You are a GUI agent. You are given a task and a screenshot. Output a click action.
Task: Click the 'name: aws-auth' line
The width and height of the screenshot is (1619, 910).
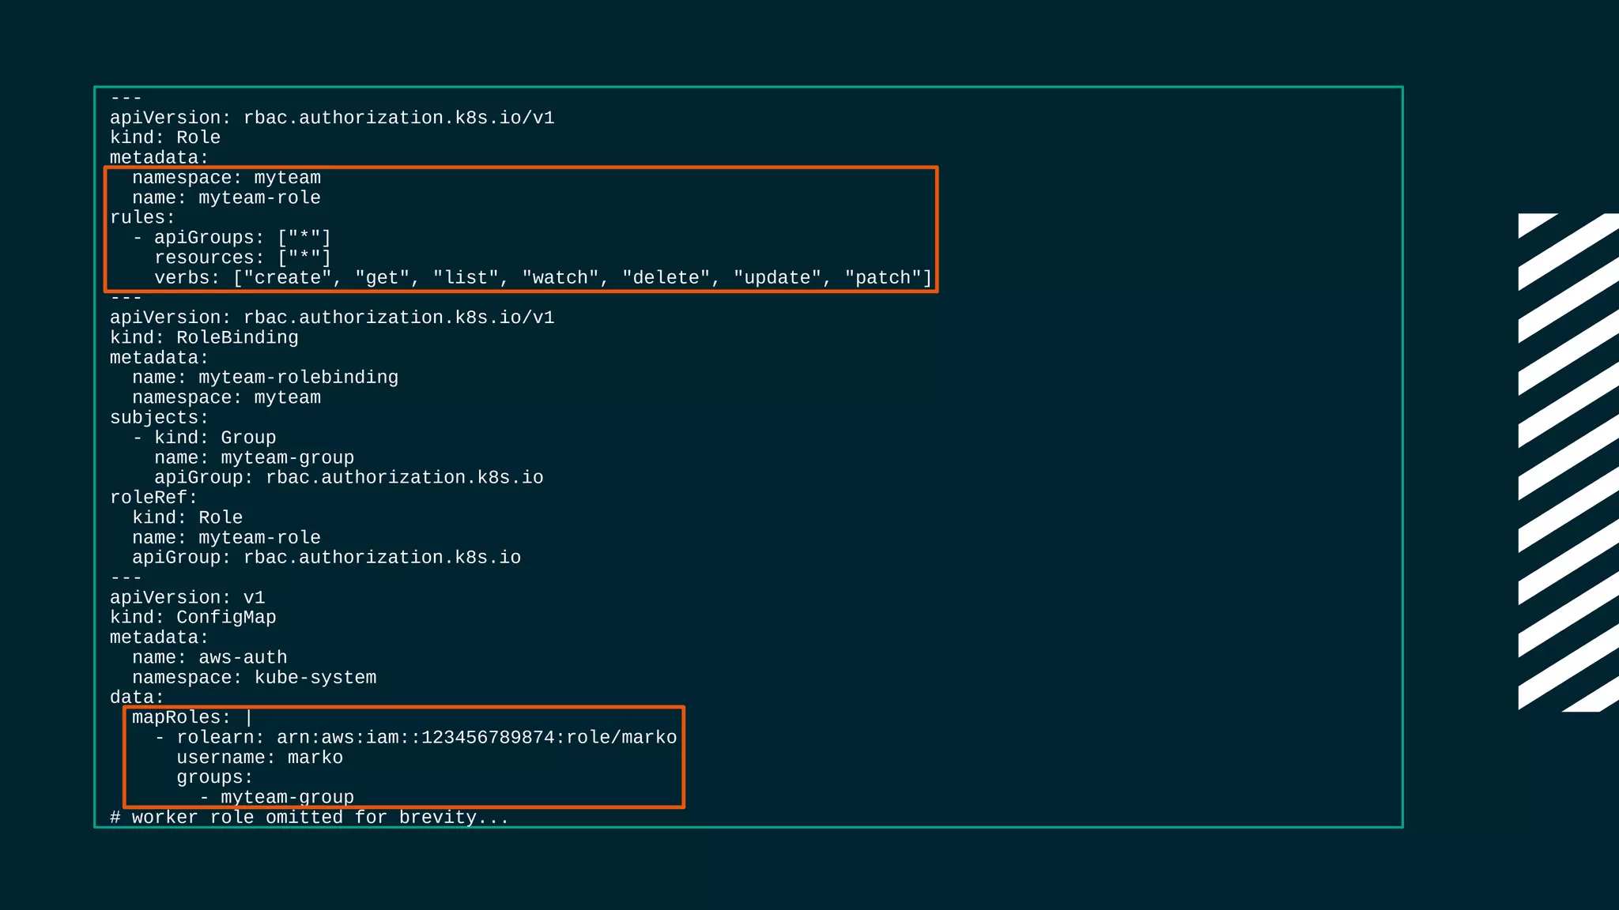(209, 658)
